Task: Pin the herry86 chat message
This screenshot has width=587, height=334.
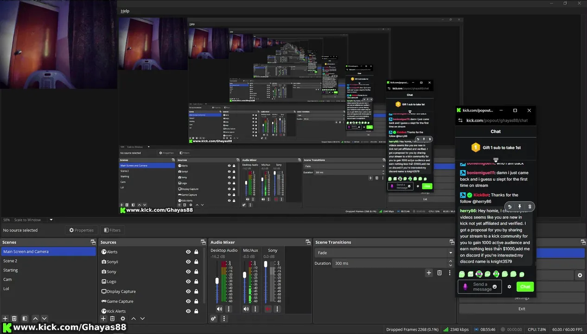Action: (520, 207)
